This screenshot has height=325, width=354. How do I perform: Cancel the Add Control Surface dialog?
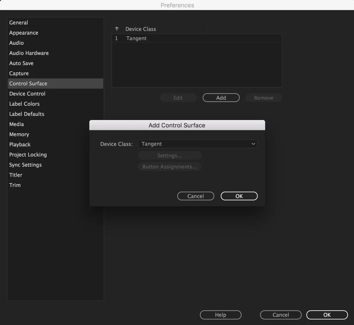coord(195,196)
